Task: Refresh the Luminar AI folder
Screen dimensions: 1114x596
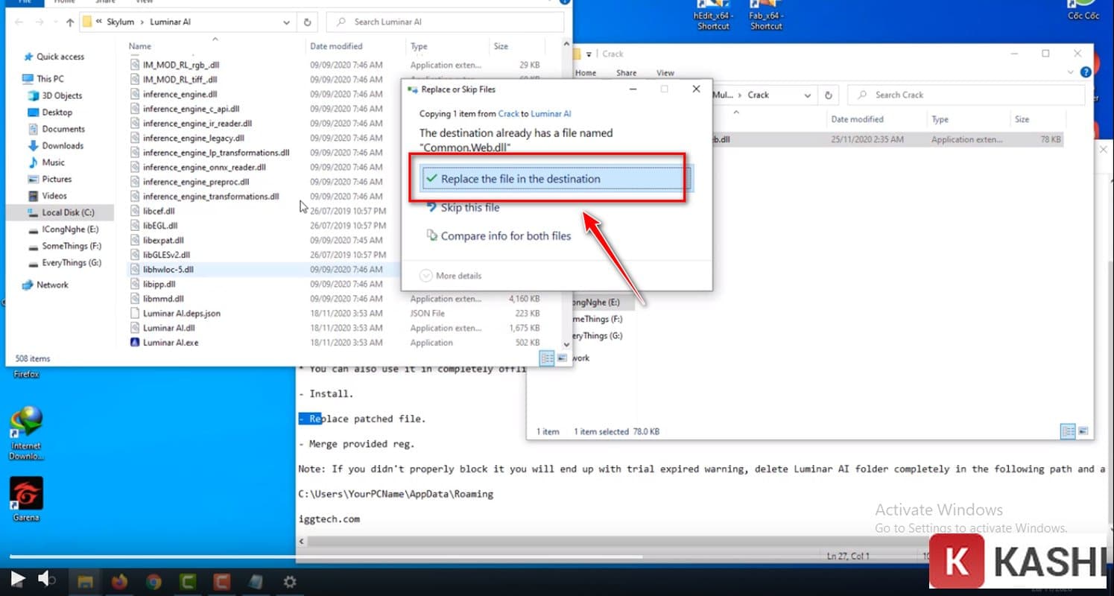Action: (308, 22)
